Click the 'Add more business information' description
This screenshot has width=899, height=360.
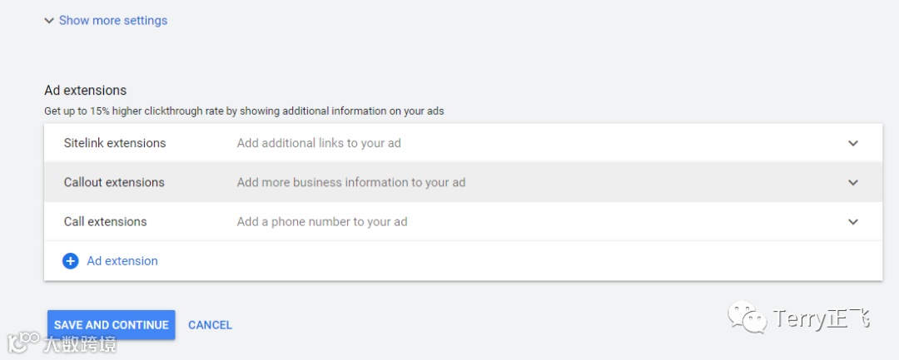pos(350,182)
